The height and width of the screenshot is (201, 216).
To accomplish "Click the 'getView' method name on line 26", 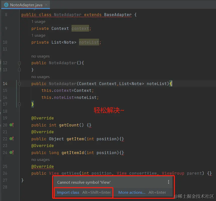I will point(70,173).
